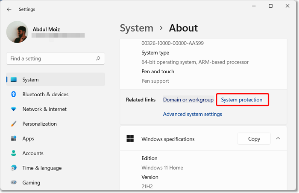Open the System category label
Screen dimensions: 299x193
click(x=30, y=80)
